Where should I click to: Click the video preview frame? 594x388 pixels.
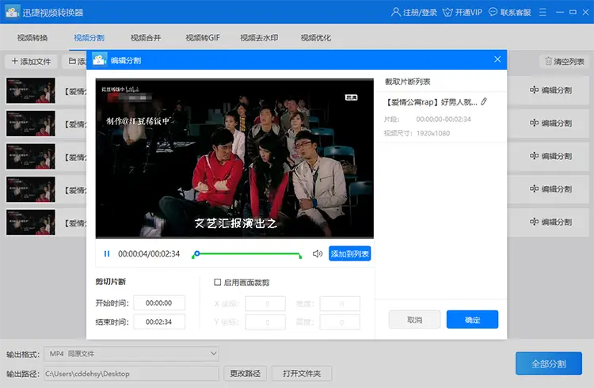234,158
